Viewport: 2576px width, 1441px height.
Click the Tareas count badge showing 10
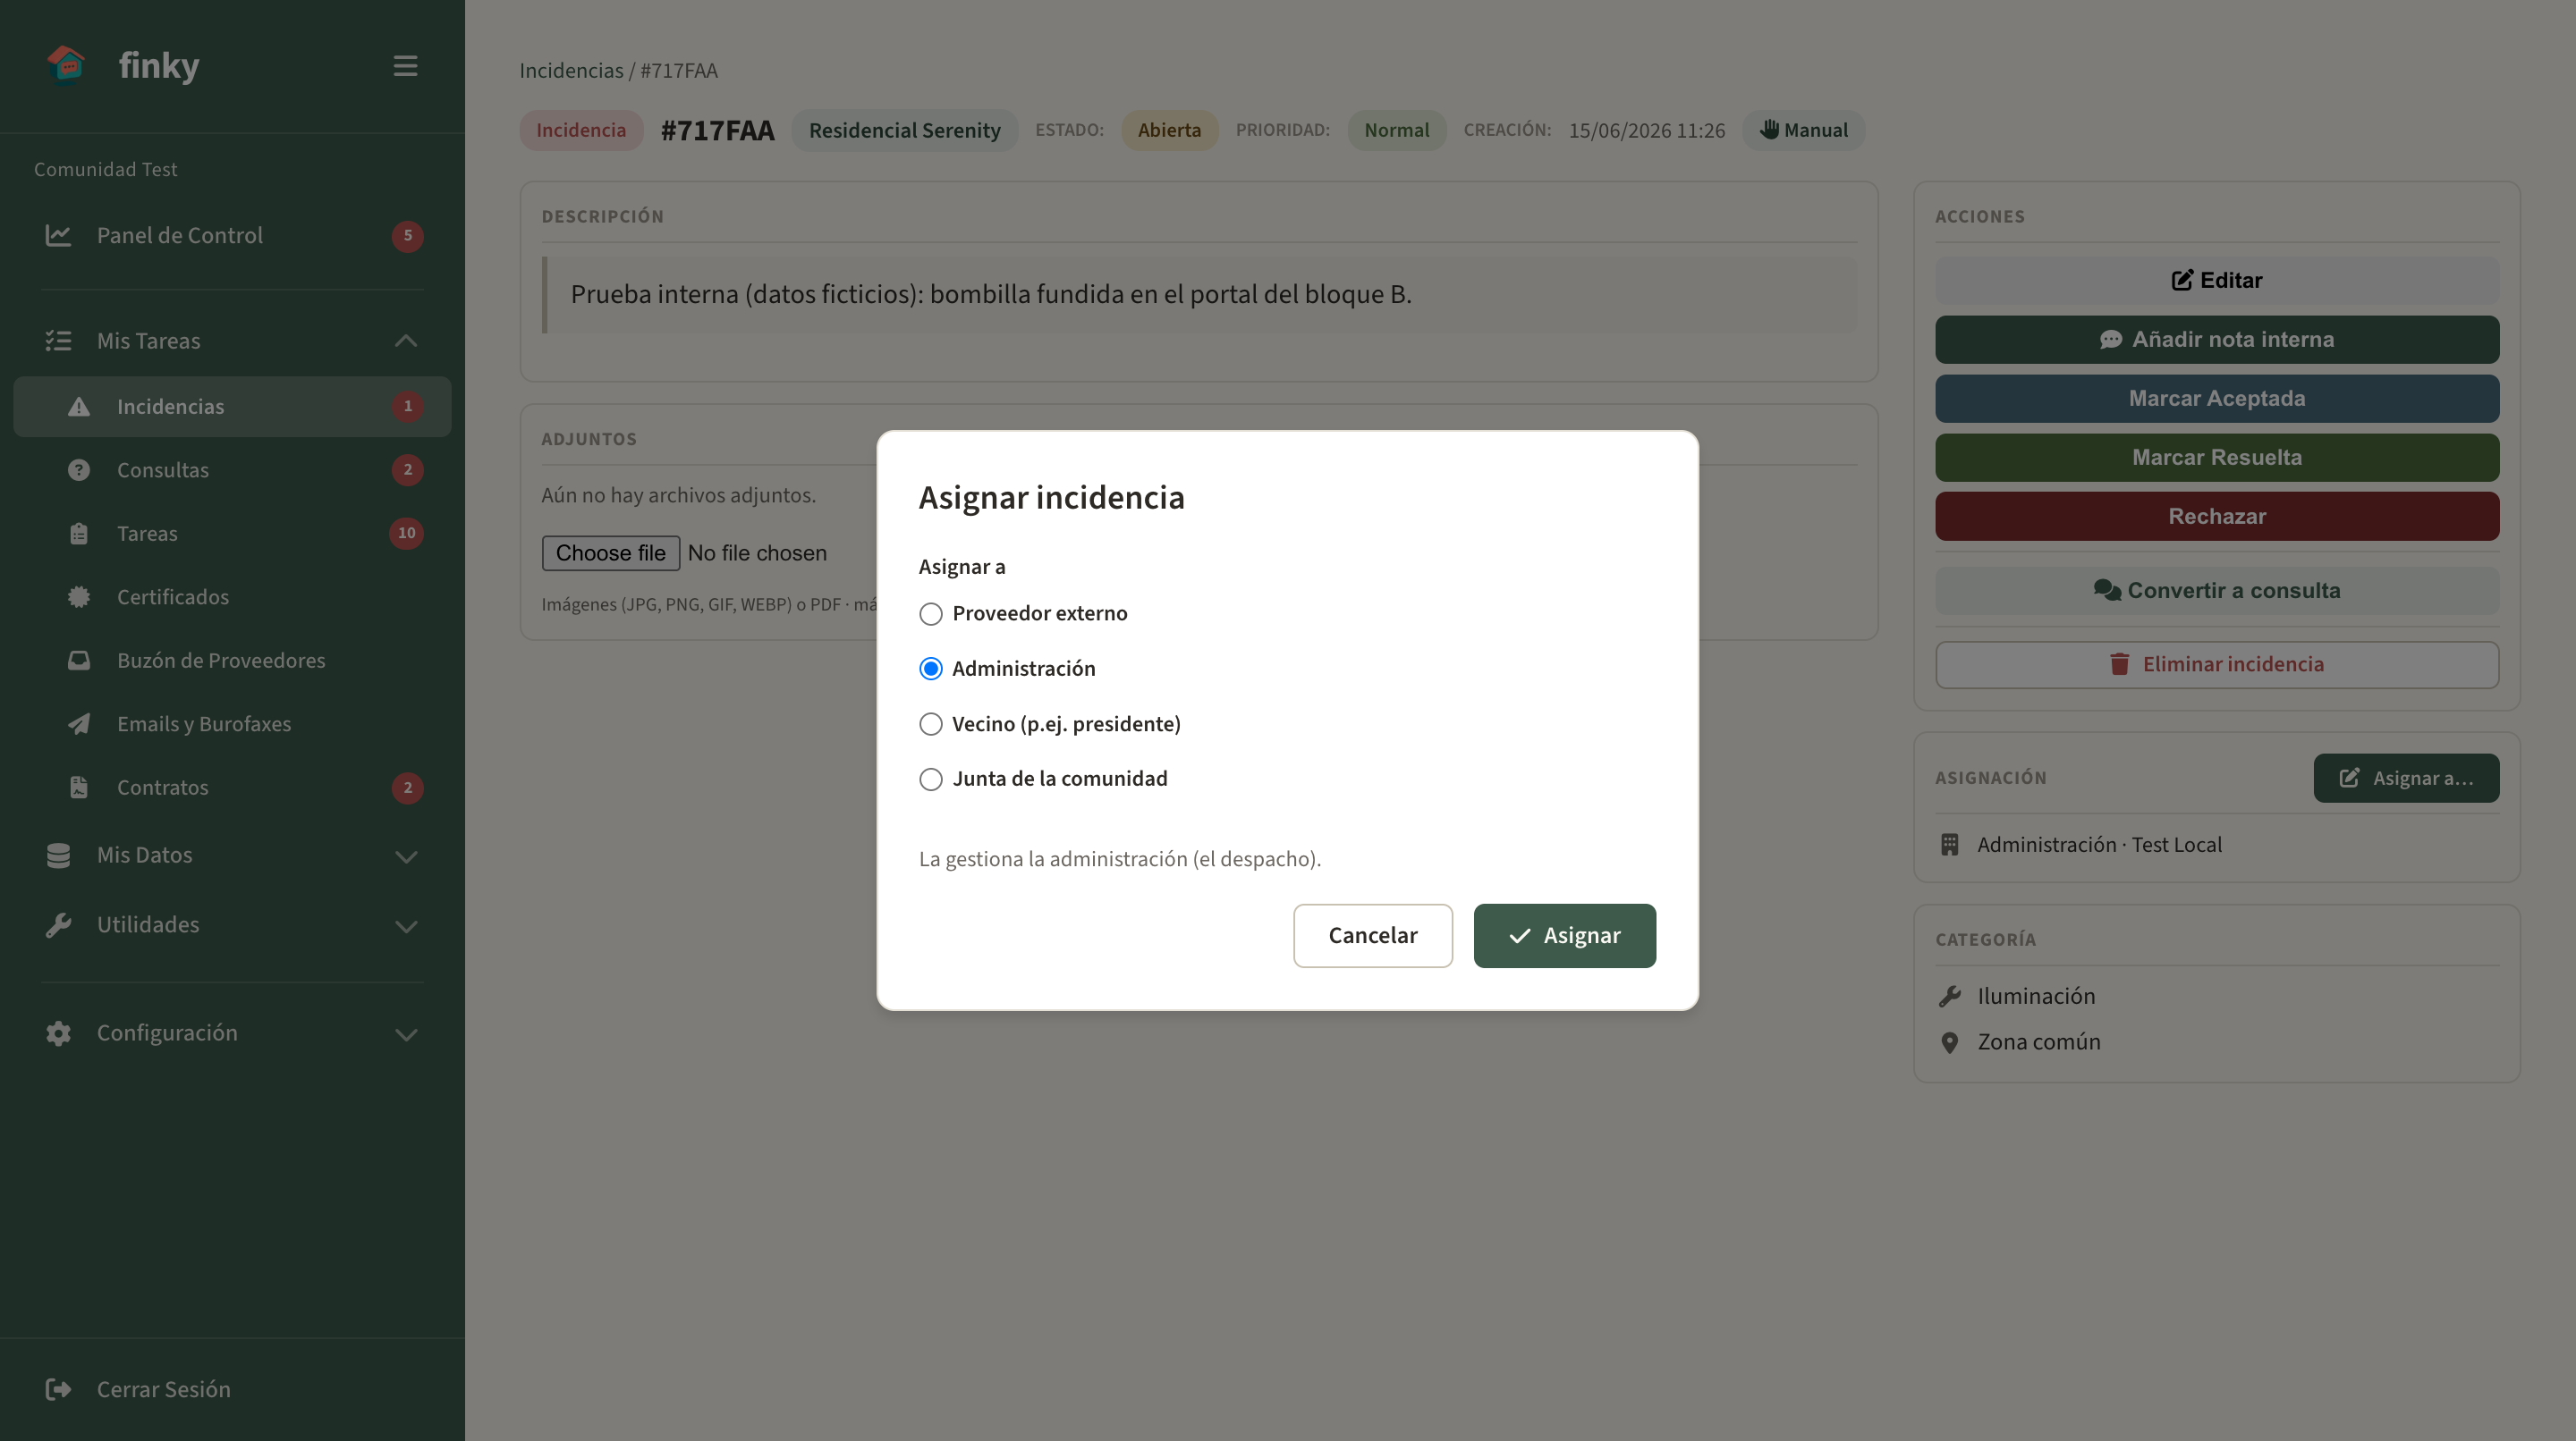[x=406, y=534]
